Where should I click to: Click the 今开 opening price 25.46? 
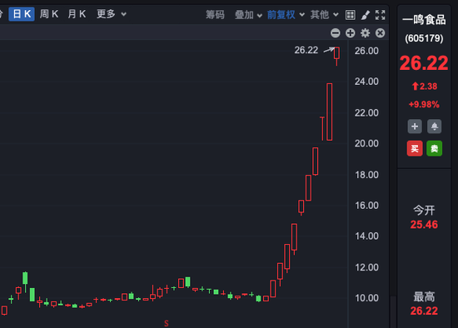pyautogui.click(x=424, y=225)
